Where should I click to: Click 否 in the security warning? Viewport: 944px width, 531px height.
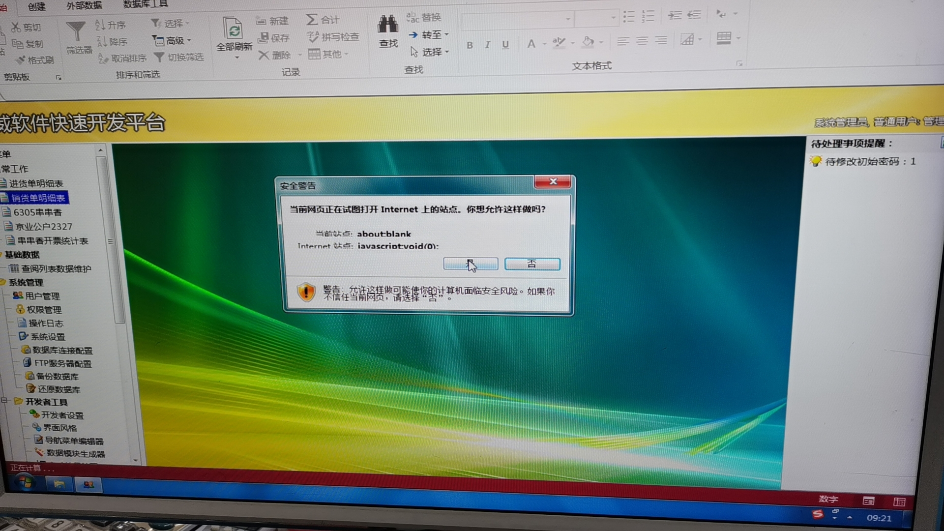click(532, 264)
